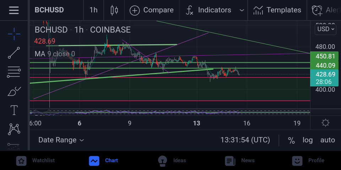Switch to the Ideas tab
341x170 pixels.
point(172,161)
